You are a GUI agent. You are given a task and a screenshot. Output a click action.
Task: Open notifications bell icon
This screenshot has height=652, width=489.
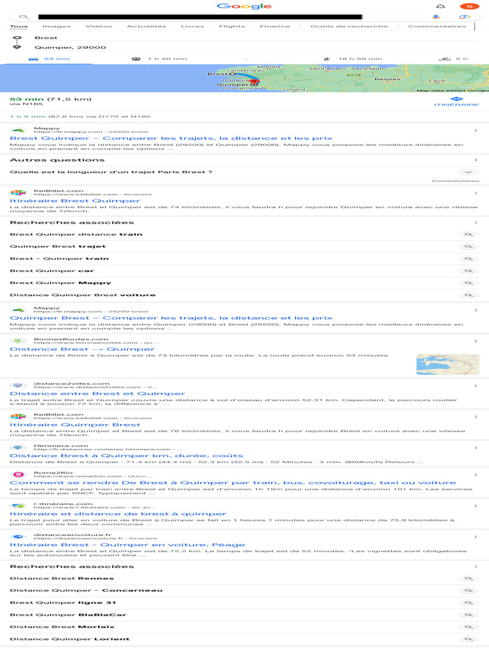coord(441,6)
